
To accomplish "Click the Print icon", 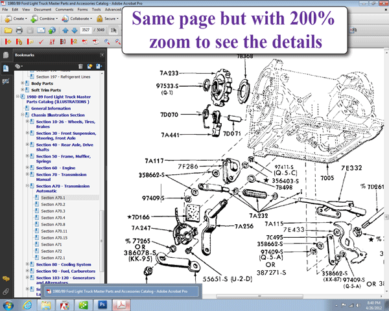I will (19, 30).
